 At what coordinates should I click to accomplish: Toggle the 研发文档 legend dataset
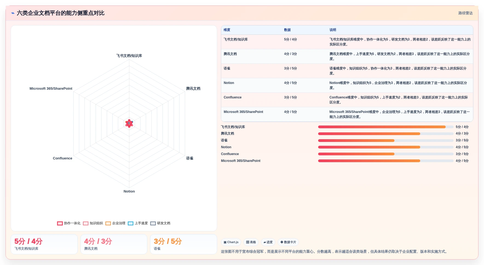pyautogui.click(x=160, y=223)
